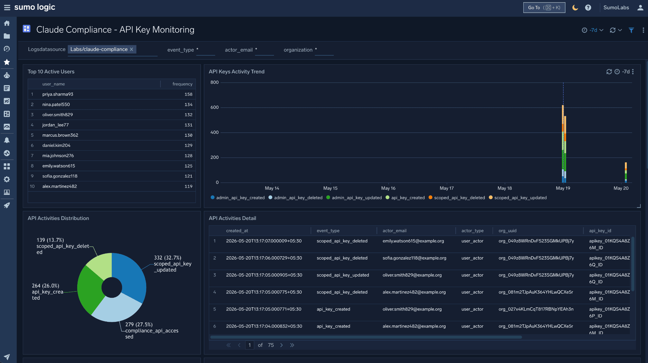Remove Labs/claude-compliance datasource tag
Image resolution: width=648 pixels, height=363 pixels.
pos(132,49)
